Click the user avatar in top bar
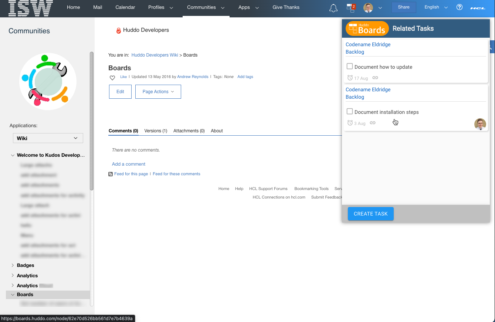Viewport: 495px width, 322px height. click(x=368, y=7)
